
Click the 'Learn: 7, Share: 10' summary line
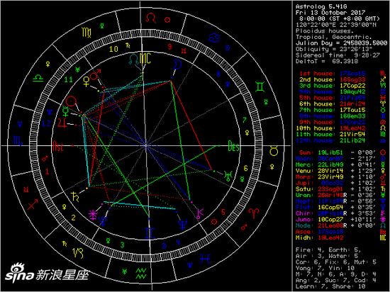click(330, 286)
